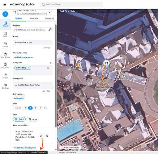
Task: Clear all categories with the X
Action: (48, 68)
